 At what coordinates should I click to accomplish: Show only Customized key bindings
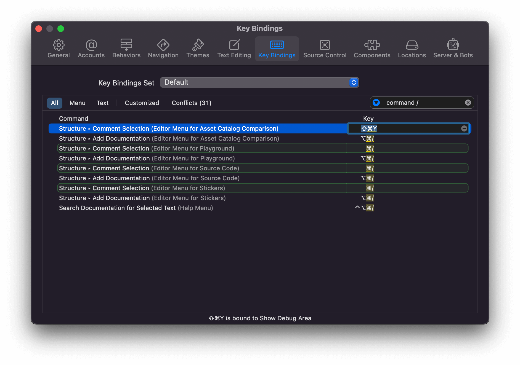coord(142,103)
